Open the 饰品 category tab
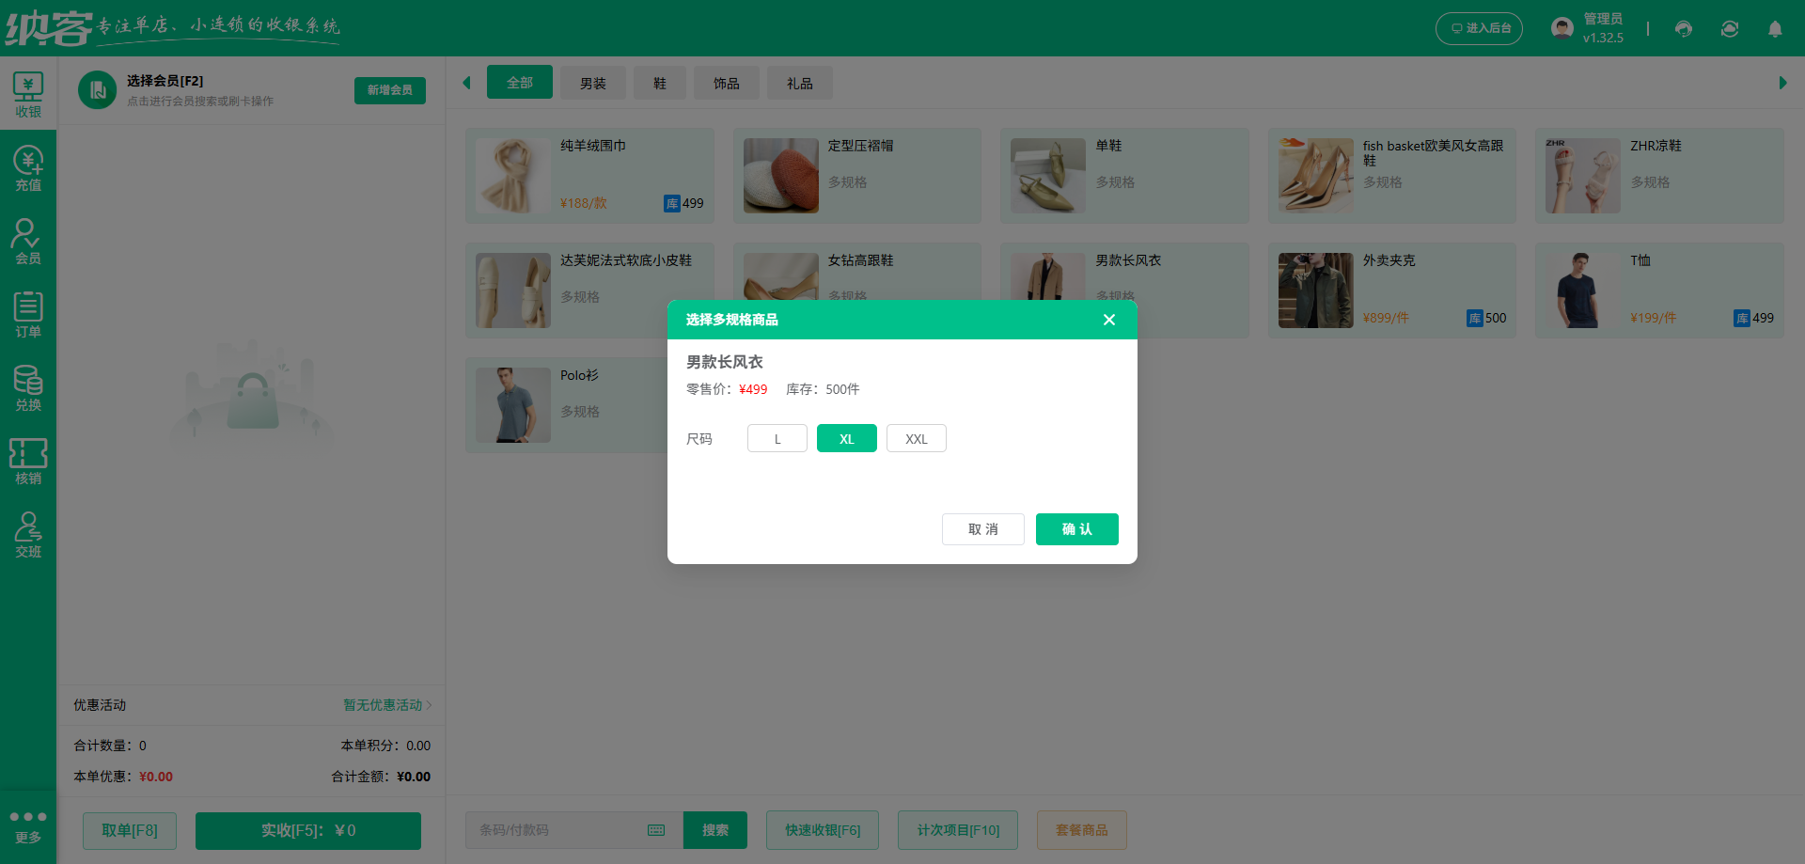The image size is (1805, 864). tap(726, 83)
